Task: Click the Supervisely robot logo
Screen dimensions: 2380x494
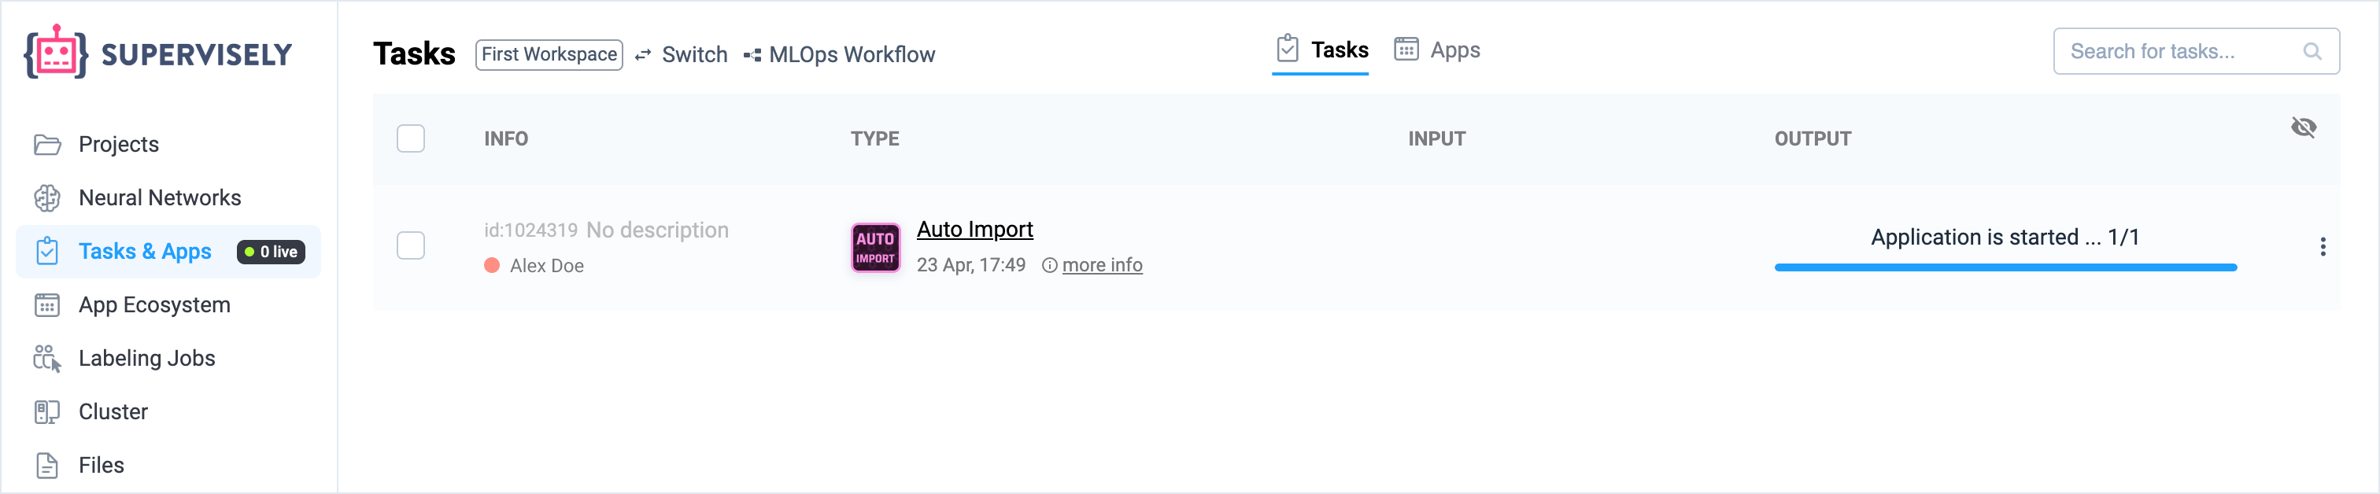Action: (55, 53)
